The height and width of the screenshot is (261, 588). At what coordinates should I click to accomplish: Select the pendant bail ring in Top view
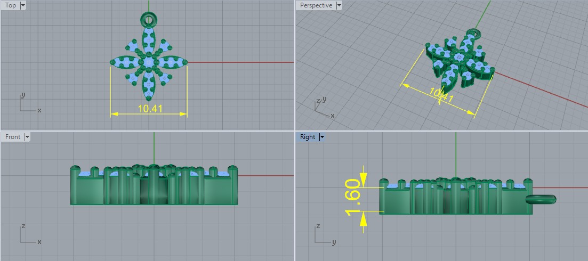tap(149, 19)
